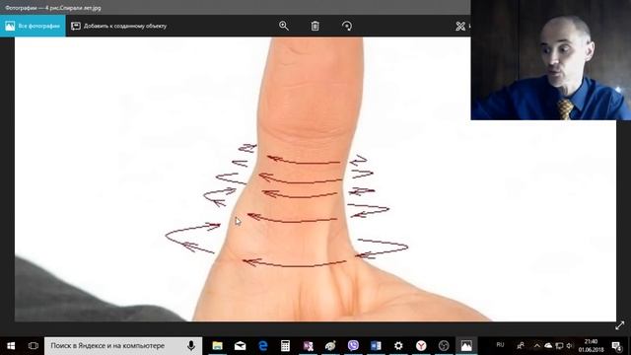
Task: Open Settings gear from the taskbar
Action: [398, 346]
